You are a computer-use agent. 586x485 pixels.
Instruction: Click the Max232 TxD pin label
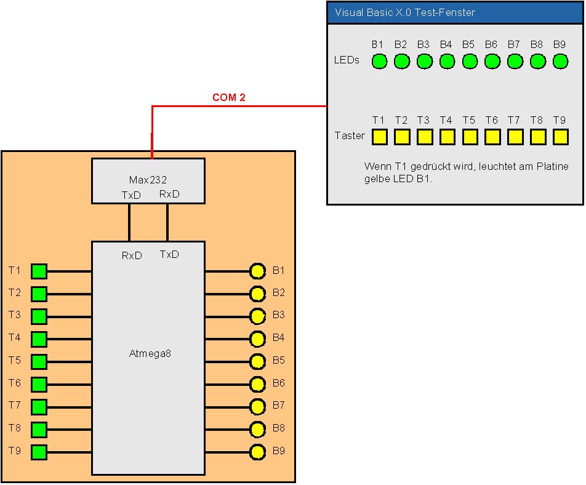point(131,196)
